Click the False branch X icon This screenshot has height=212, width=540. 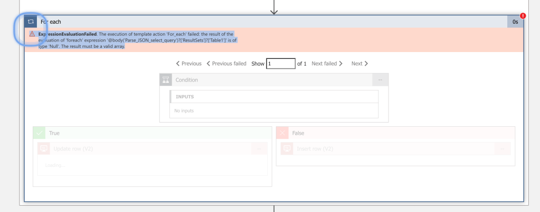point(282,133)
